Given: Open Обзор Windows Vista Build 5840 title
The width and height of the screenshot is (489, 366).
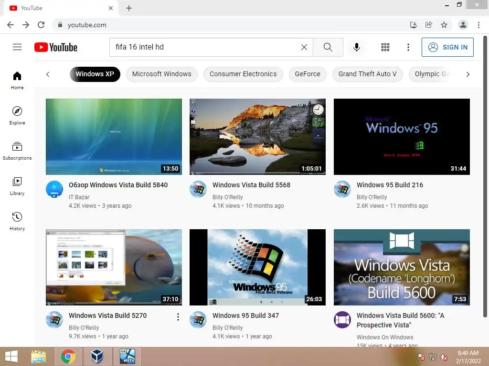Looking at the screenshot, I should coord(118,185).
